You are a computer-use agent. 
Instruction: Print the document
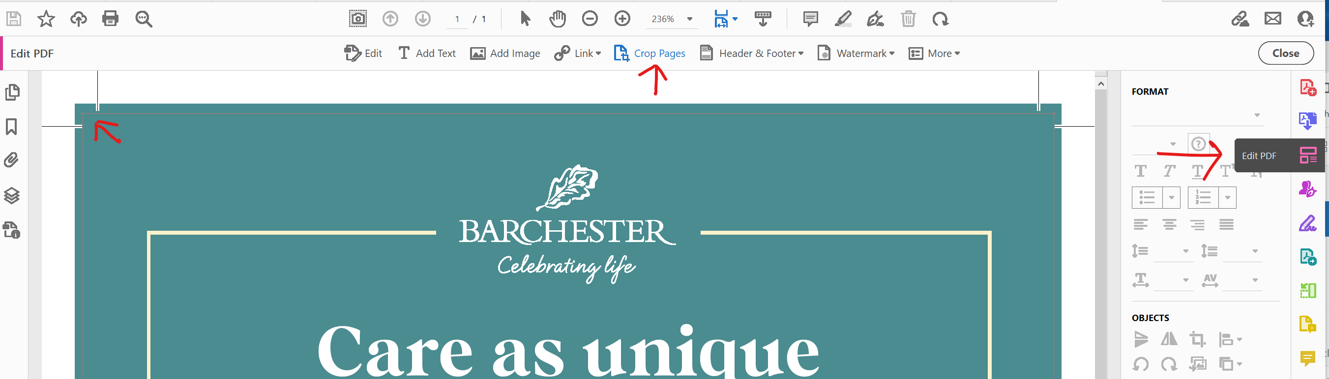pyautogui.click(x=111, y=19)
